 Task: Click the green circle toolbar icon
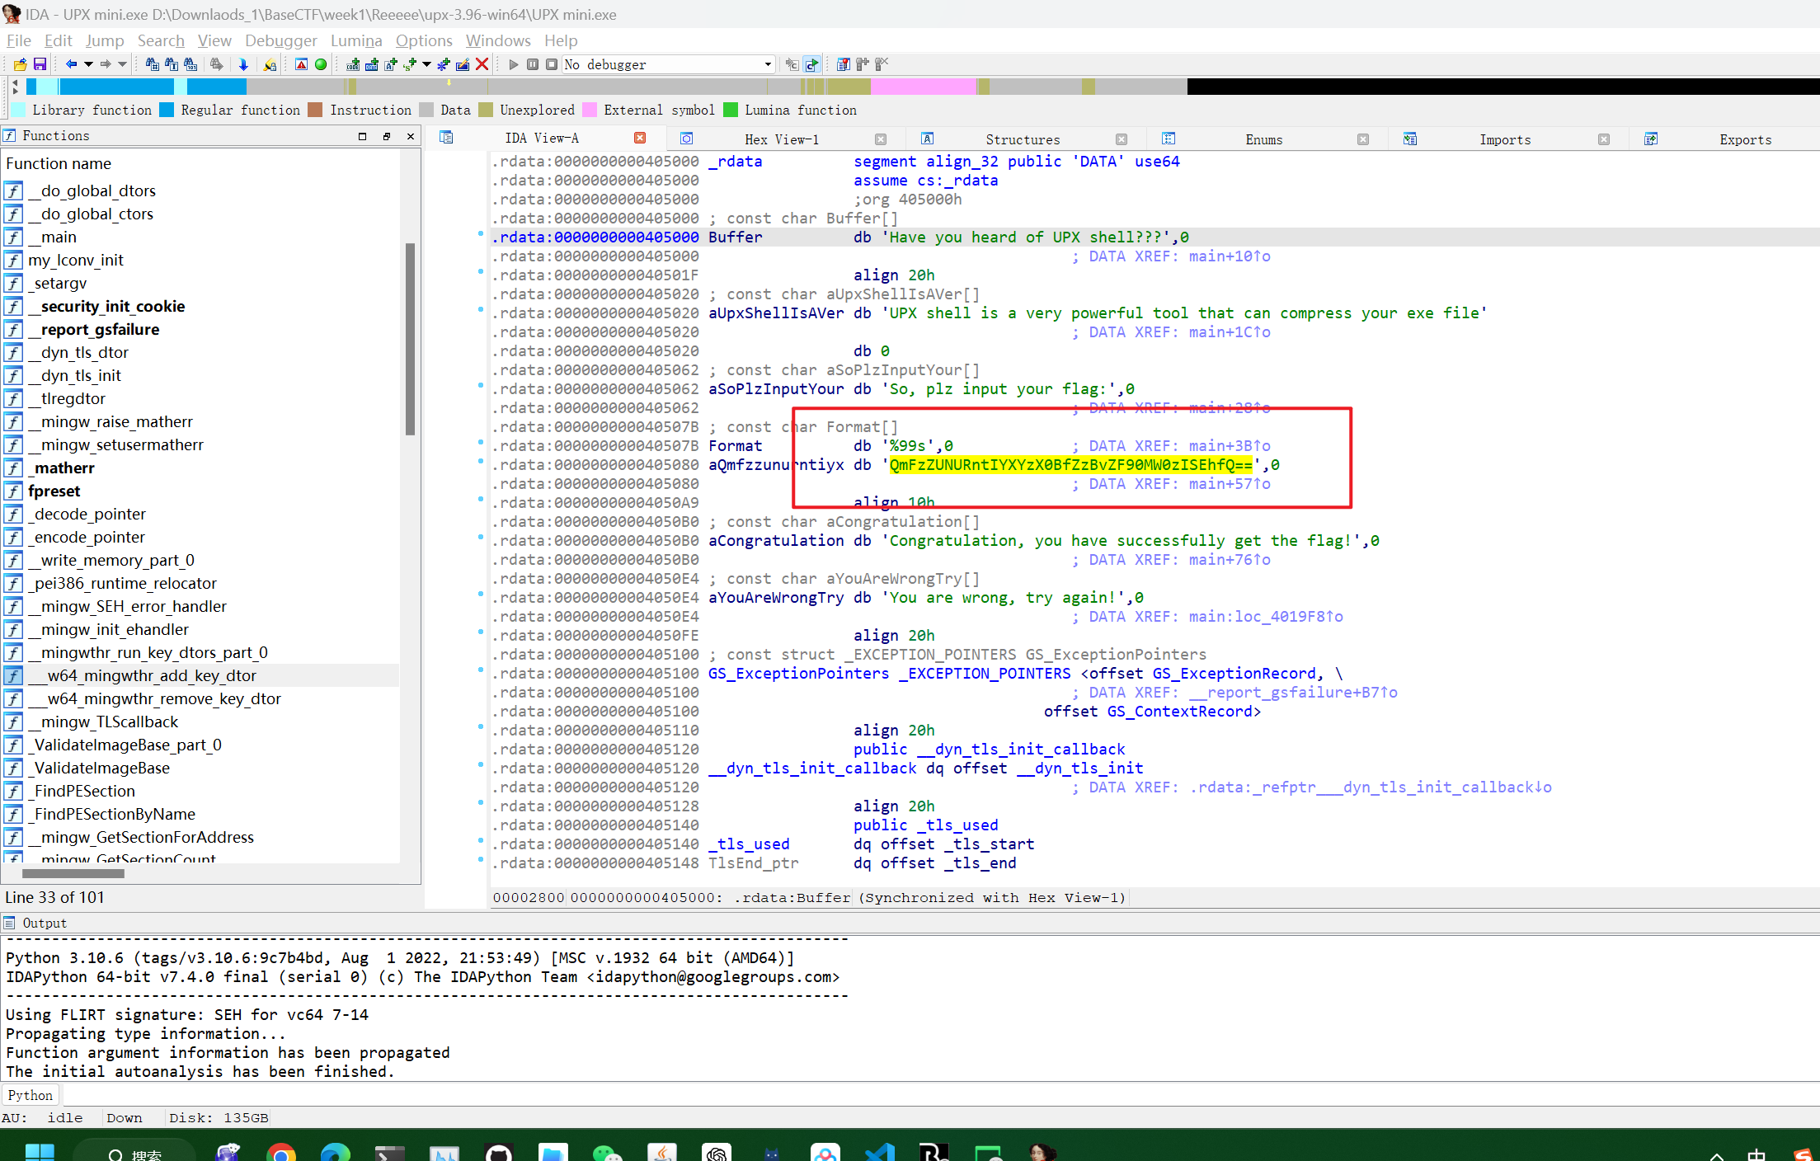[321, 64]
